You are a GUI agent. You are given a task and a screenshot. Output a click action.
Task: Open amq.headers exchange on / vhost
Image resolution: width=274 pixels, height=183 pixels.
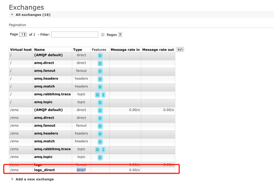pos(46,79)
